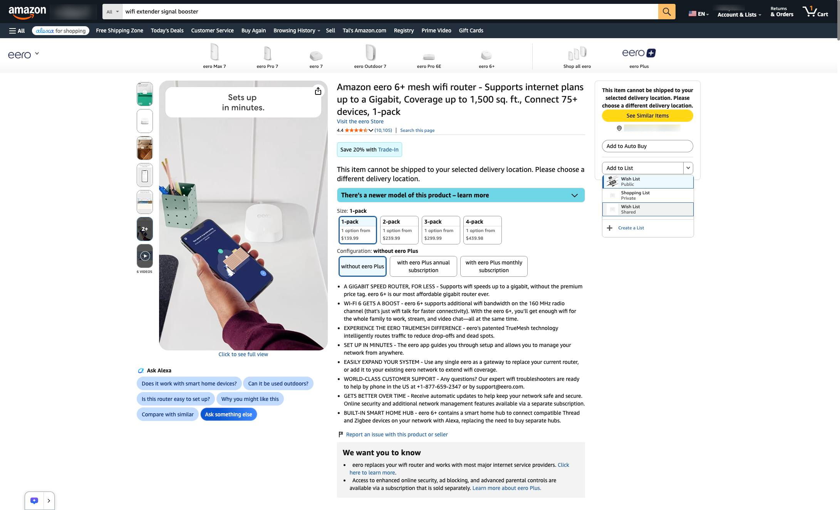The width and height of the screenshot is (840, 510).
Task: Click See Similar Items button
Action: 647,116
